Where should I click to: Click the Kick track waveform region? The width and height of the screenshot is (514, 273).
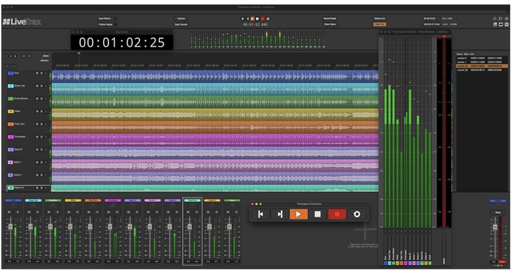point(215,76)
